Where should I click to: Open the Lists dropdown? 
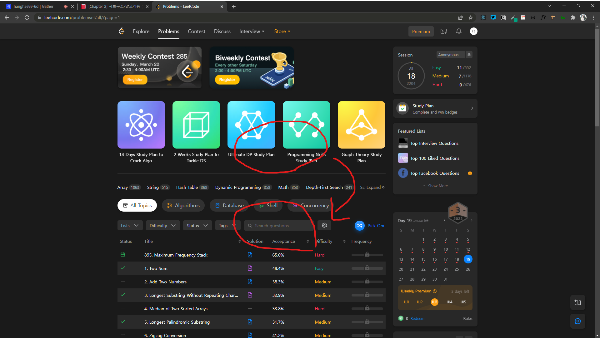click(130, 226)
